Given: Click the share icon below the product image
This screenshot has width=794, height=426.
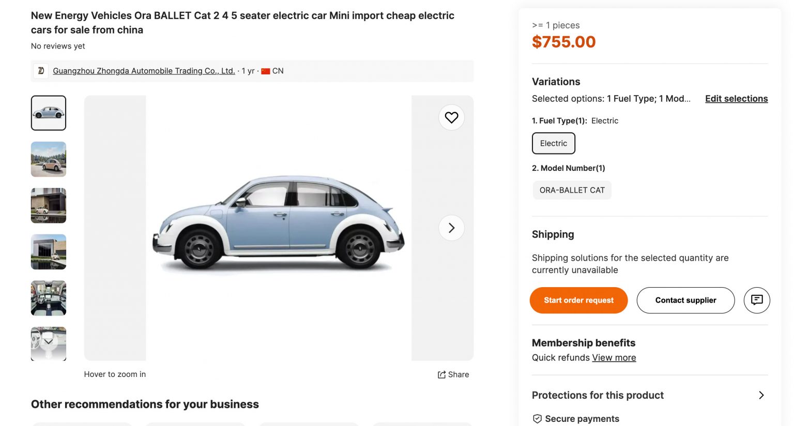Looking at the screenshot, I should (x=442, y=374).
